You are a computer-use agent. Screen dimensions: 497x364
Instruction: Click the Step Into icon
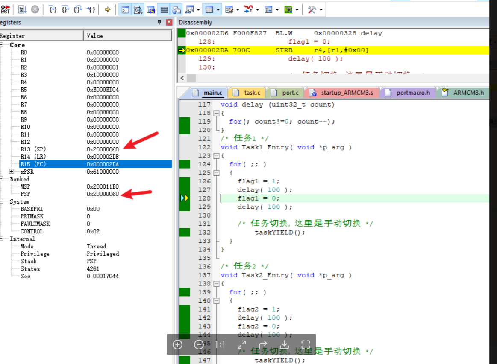tap(53, 9)
